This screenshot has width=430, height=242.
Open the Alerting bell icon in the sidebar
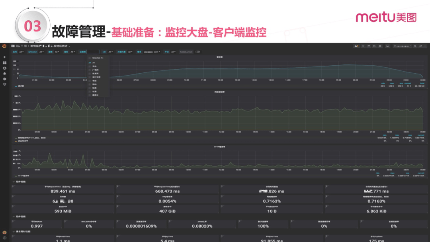(4, 74)
